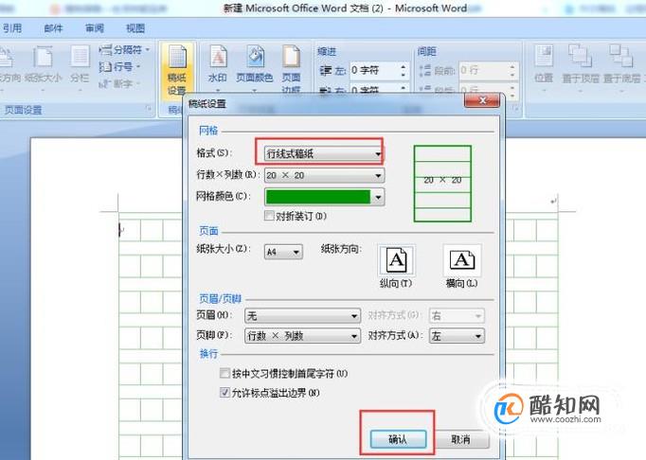Click the 取消 button
This screenshot has height=460, width=646.
click(461, 439)
